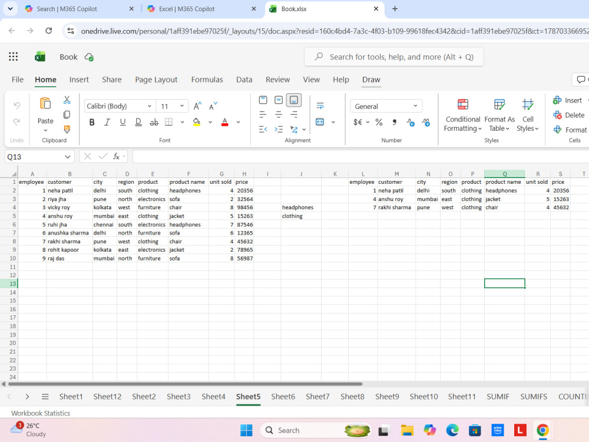Toggle underline formatting
This screenshot has height=442, width=589.
(x=123, y=122)
